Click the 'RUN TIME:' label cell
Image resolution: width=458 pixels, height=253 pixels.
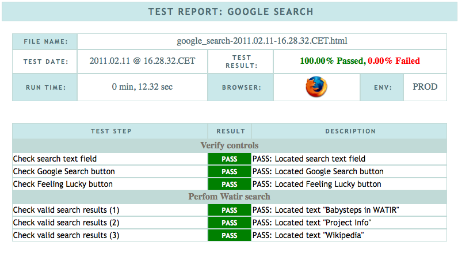[x=45, y=87]
